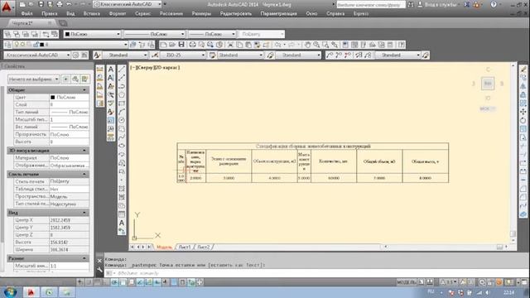Select the Arc tool in Draw toolbar
The height and width of the screenshot is (298, 530).
click(x=122, y=112)
